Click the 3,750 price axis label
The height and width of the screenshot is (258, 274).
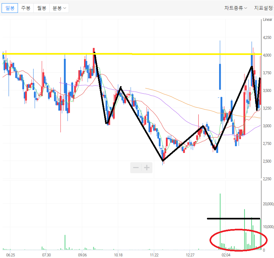[x=267, y=73]
